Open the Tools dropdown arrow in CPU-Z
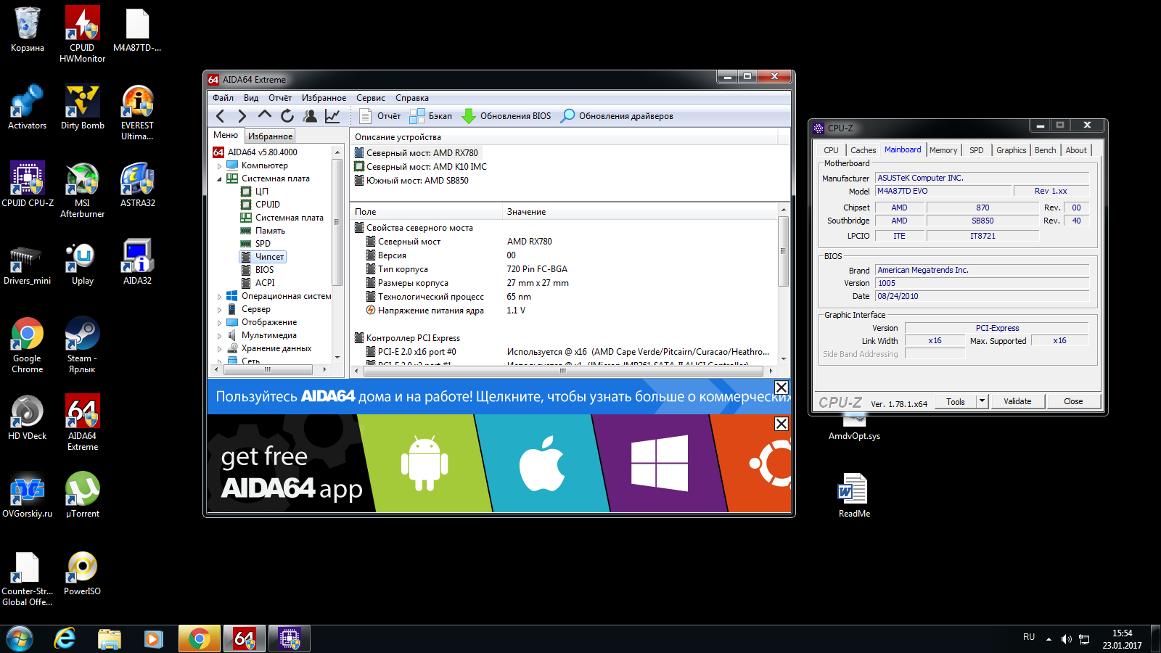Image resolution: width=1161 pixels, height=653 pixels. (982, 401)
